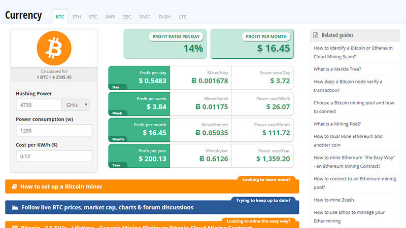Open Follow live BTC prices banner
This screenshot has height=228, width=406.
click(x=107, y=207)
